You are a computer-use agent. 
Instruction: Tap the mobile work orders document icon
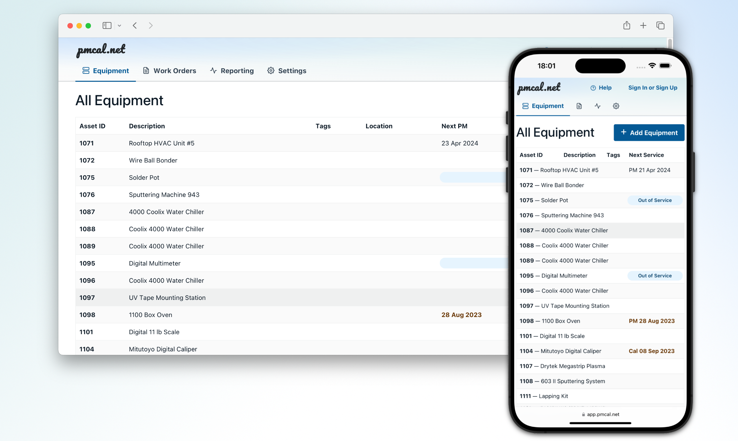pos(579,106)
